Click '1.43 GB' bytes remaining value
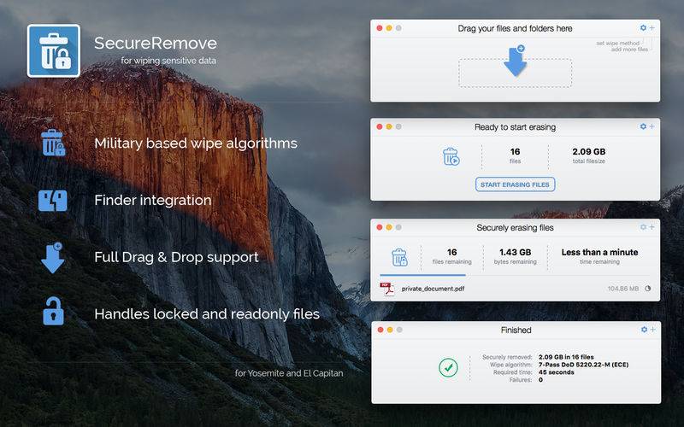The width and height of the screenshot is (684, 427). (516, 252)
